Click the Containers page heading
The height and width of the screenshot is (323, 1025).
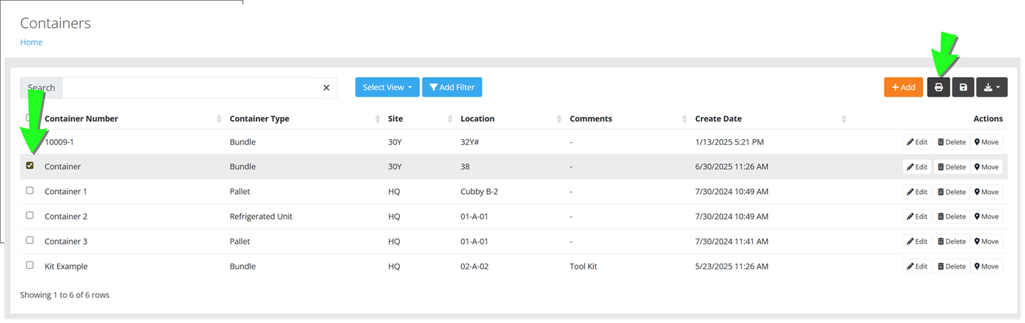pos(56,23)
